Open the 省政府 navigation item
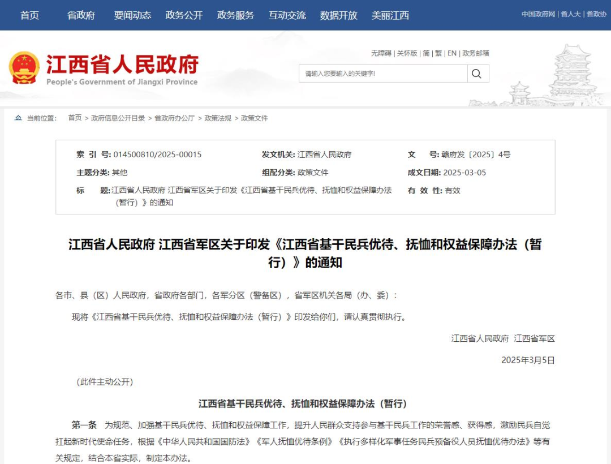The width and height of the screenshot is (611, 464). click(x=81, y=15)
